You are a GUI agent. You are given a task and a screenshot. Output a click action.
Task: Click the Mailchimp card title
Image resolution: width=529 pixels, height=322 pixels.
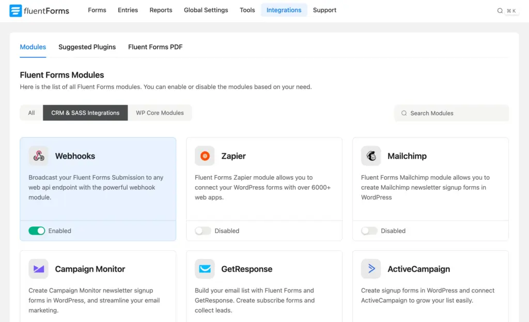click(407, 156)
